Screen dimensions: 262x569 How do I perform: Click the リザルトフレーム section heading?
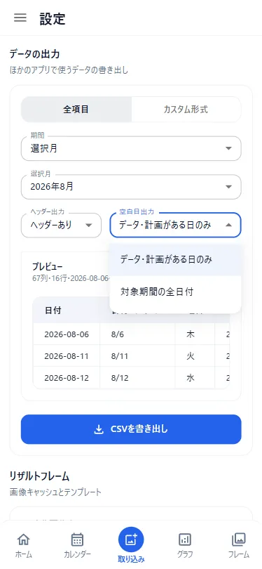39,476
